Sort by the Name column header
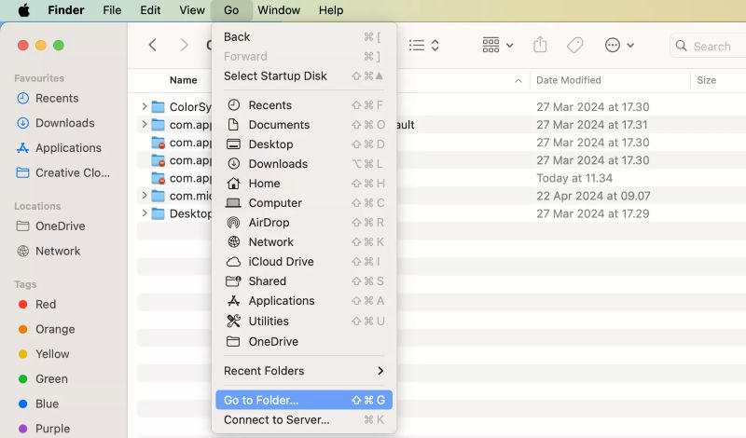The width and height of the screenshot is (746, 438). click(x=183, y=80)
